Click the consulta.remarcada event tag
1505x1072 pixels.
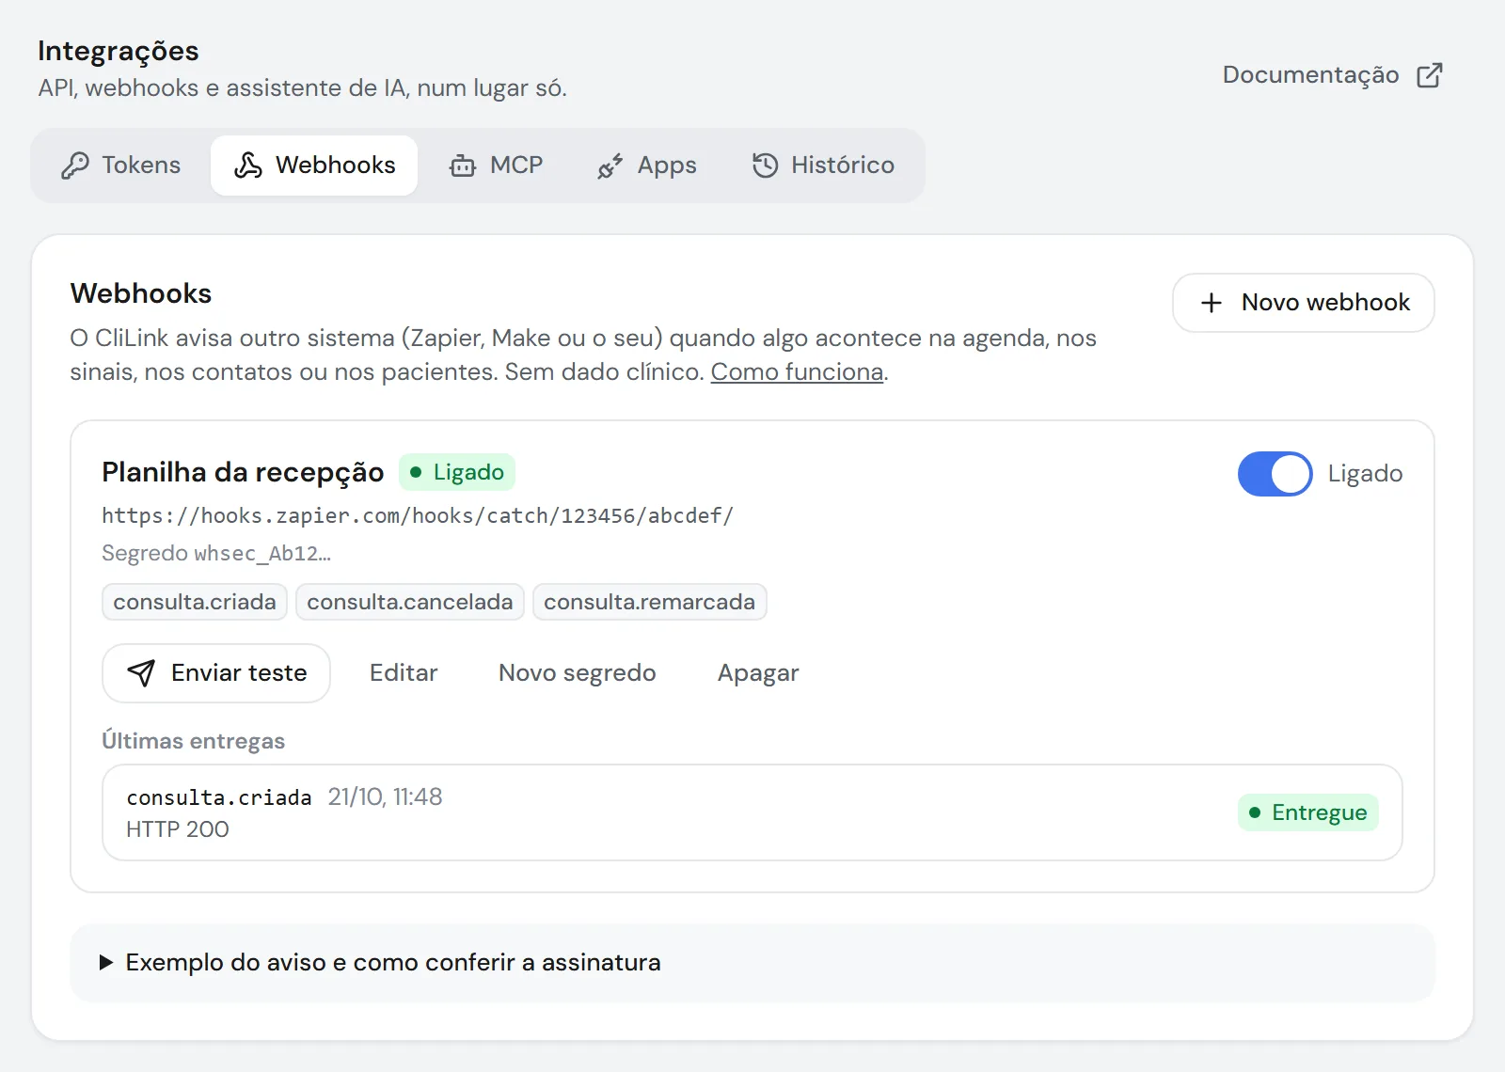[650, 602]
